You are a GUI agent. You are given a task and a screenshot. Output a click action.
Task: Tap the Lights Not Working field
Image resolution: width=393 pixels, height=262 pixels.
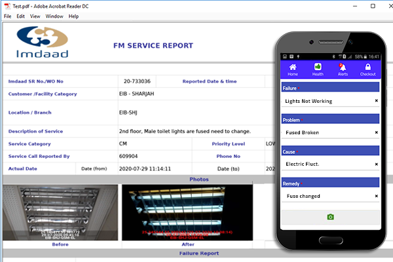(x=330, y=101)
